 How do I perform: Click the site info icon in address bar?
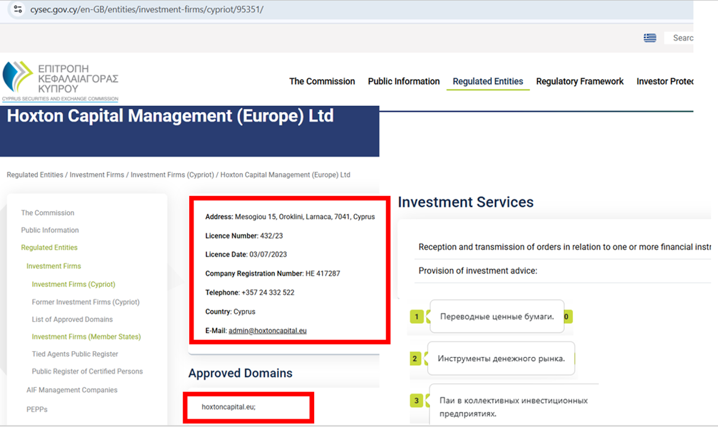[18, 9]
